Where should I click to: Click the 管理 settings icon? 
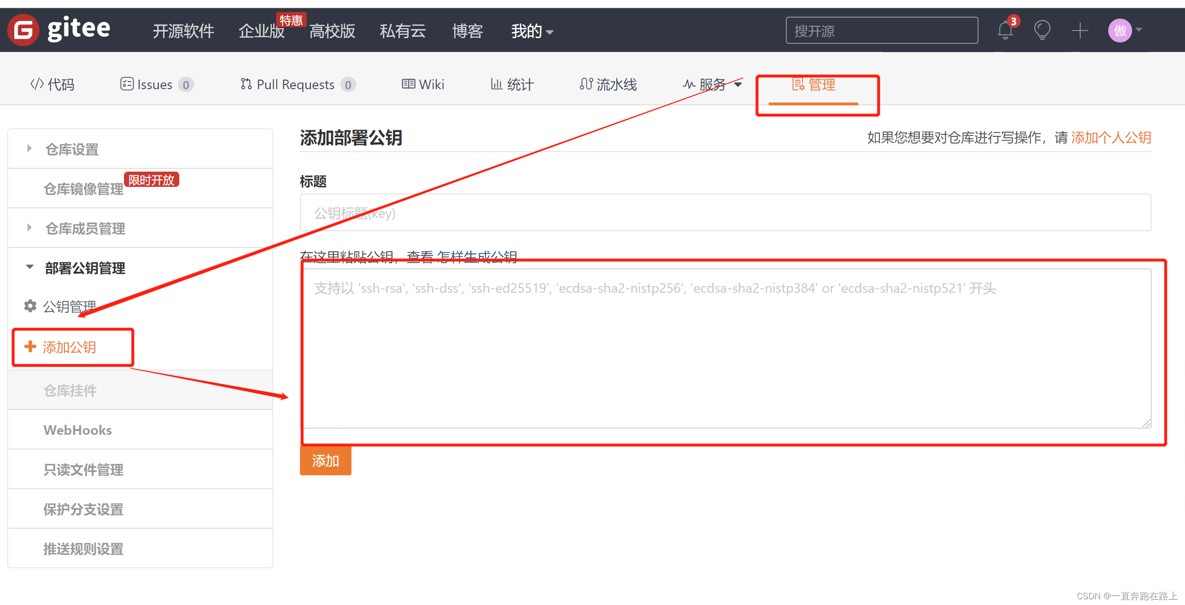798,84
